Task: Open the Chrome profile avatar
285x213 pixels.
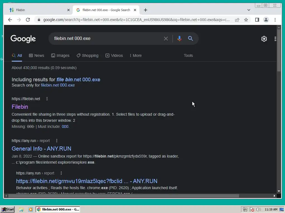Action: pos(266,20)
